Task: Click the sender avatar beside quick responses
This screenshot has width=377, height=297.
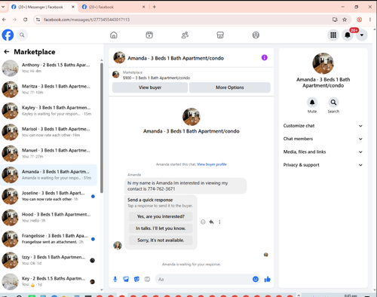Action: [x=118, y=246]
